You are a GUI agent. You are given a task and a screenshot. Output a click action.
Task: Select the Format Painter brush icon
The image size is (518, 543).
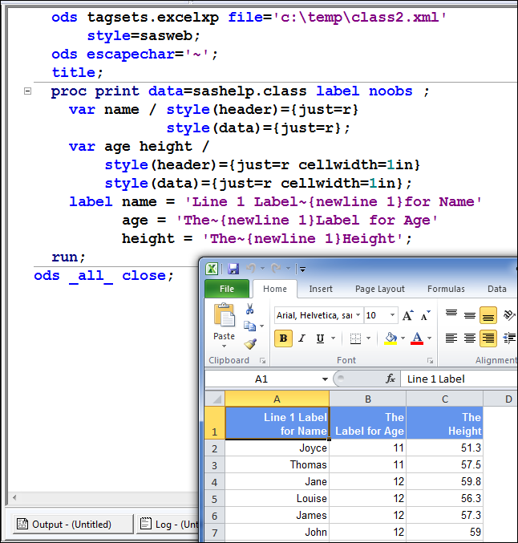[249, 343]
